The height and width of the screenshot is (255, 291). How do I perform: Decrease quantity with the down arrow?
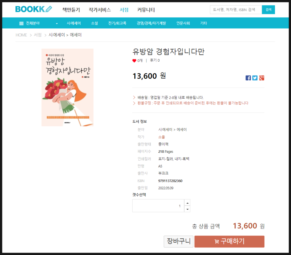187,209
